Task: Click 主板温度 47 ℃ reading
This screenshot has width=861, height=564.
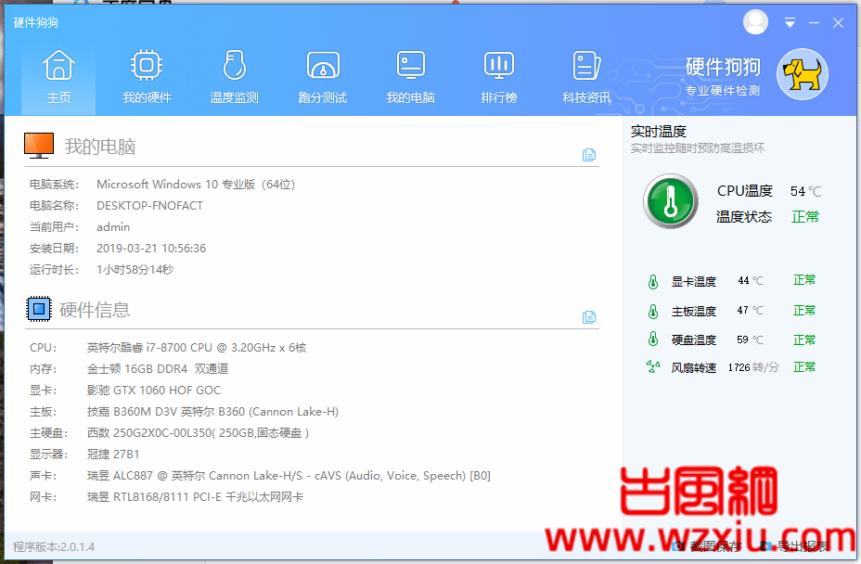Action: tap(750, 310)
